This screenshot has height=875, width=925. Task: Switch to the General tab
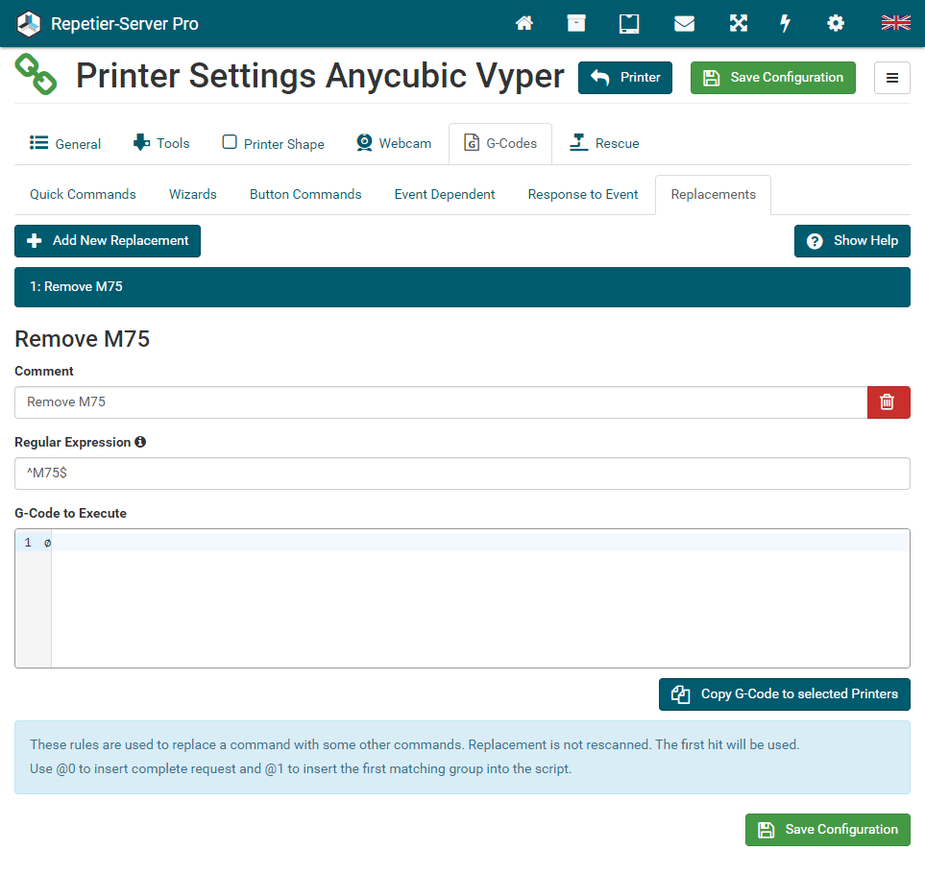[65, 143]
